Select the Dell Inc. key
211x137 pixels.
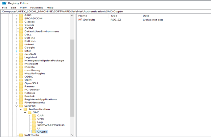(x=30, y=41)
